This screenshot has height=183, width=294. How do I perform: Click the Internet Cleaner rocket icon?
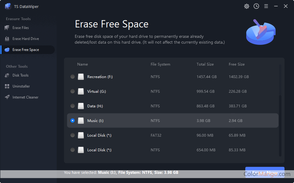coord(7,97)
